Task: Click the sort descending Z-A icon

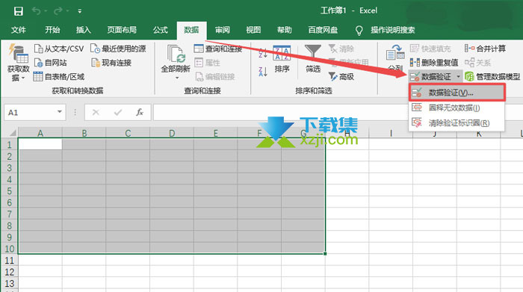Action: pos(263,72)
